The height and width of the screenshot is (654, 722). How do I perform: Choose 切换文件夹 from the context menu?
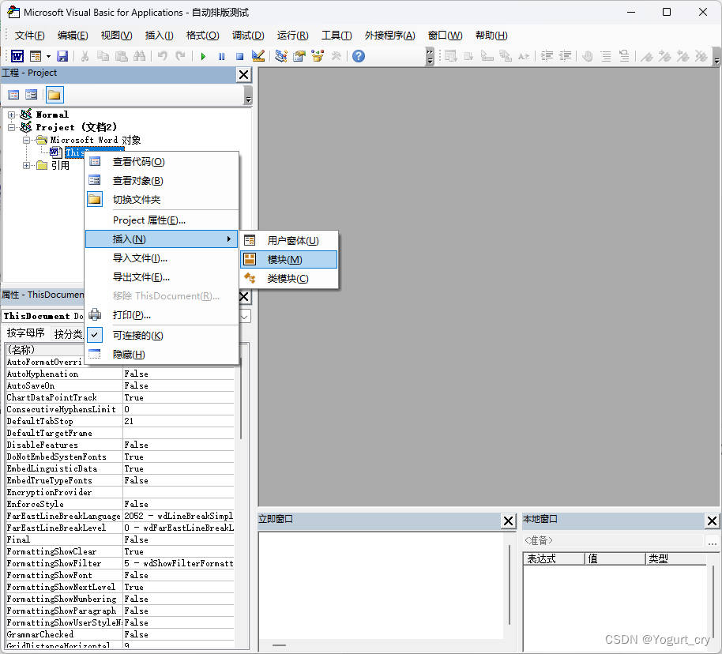pyautogui.click(x=162, y=199)
